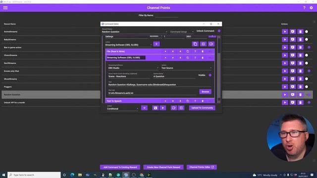Delete the File (Read & Write) action
Viewport: 317px width, 178px height.
tap(203, 51)
